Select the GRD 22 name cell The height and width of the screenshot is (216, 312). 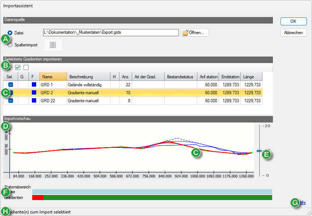click(53, 101)
